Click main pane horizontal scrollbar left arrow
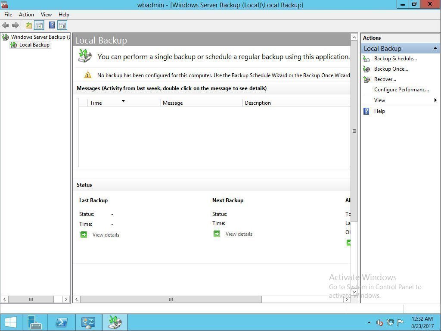Screen dimensions: 441x331 [x=77, y=299]
